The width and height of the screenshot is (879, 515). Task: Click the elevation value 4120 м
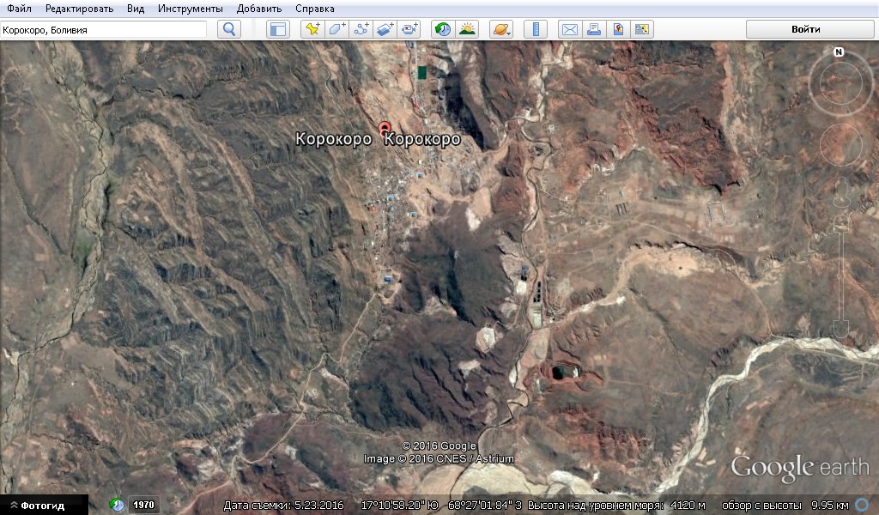[x=688, y=505]
